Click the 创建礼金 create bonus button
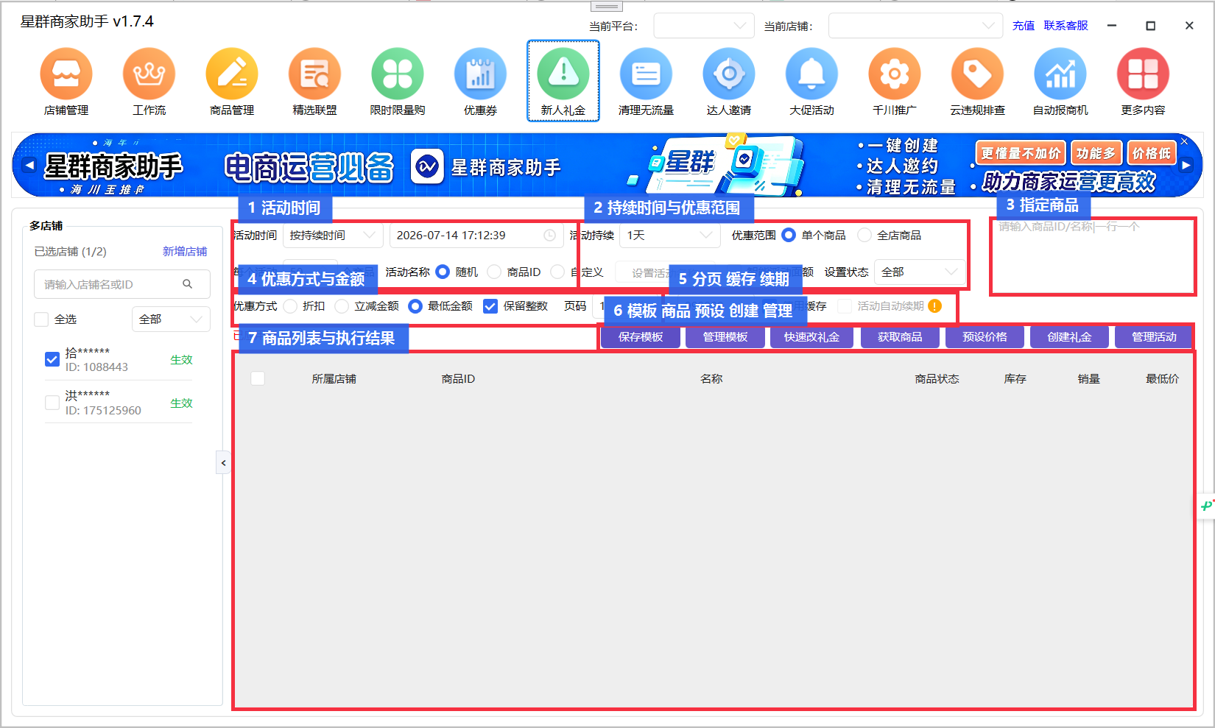The image size is (1215, 728). pyautogui.click(x=1069, y=337)
